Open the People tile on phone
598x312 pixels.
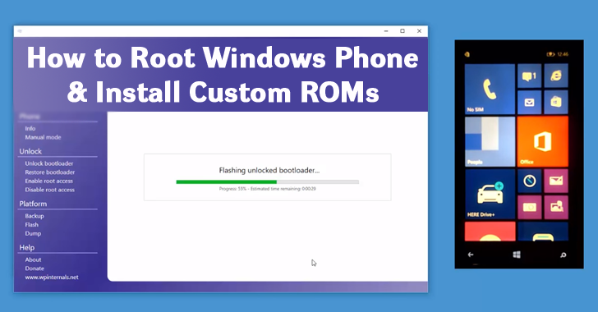[x=490, y=141]
